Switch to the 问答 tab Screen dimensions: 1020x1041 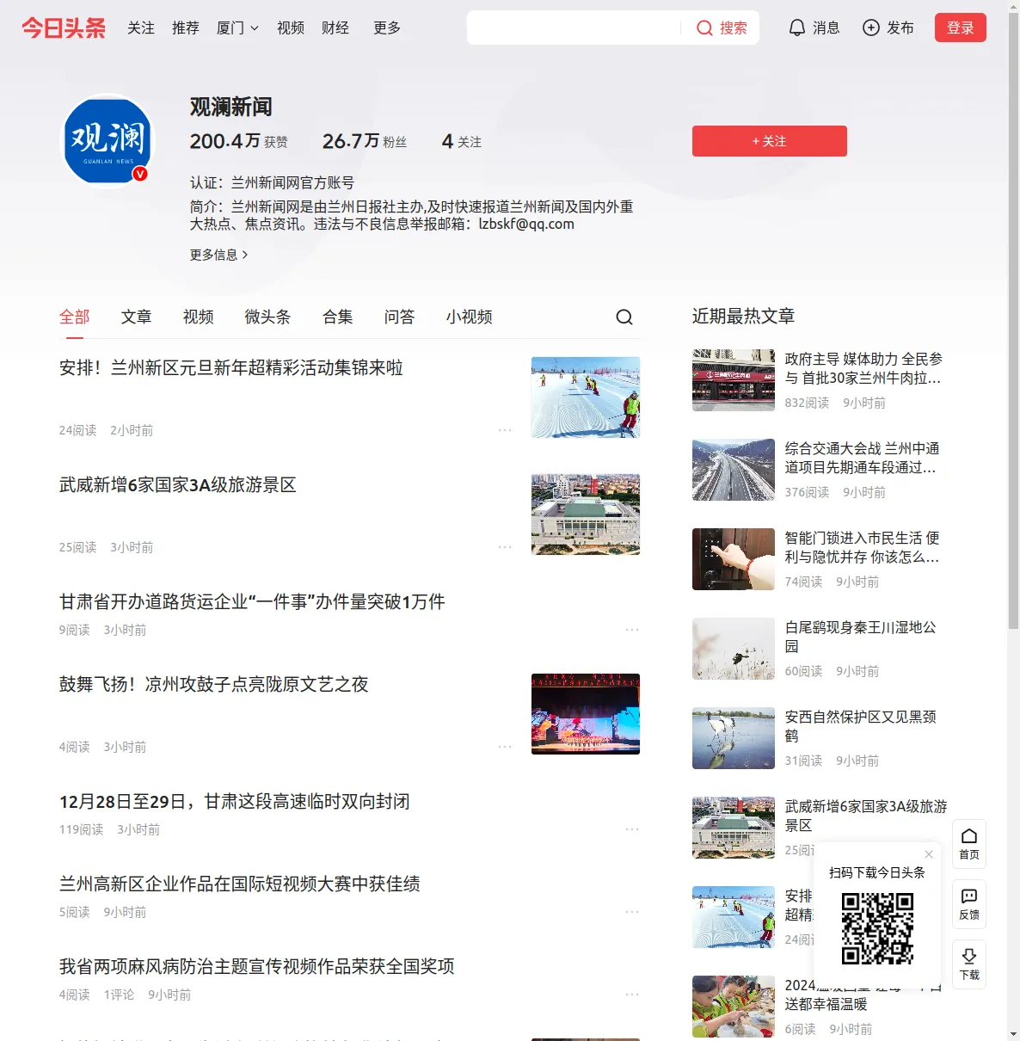[x=400, y=317]
